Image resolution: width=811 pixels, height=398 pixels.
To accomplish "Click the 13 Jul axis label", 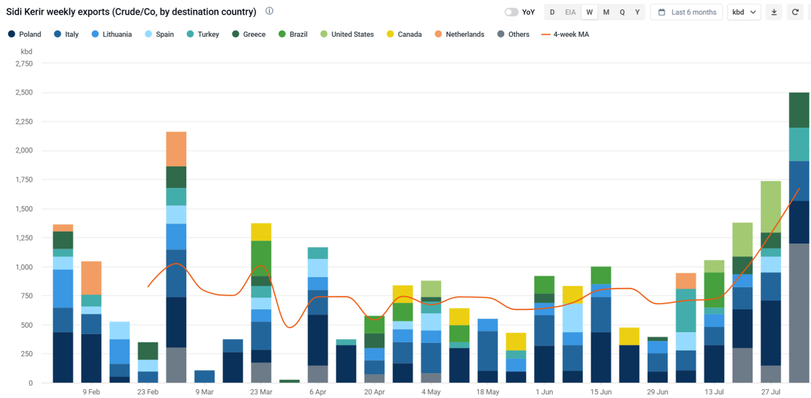I will 714,392.
